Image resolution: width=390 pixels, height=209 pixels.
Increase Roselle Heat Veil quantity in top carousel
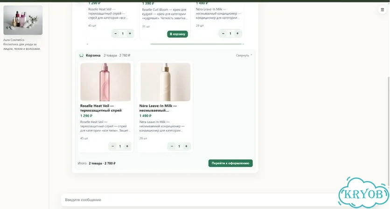[x=130, y=33]
